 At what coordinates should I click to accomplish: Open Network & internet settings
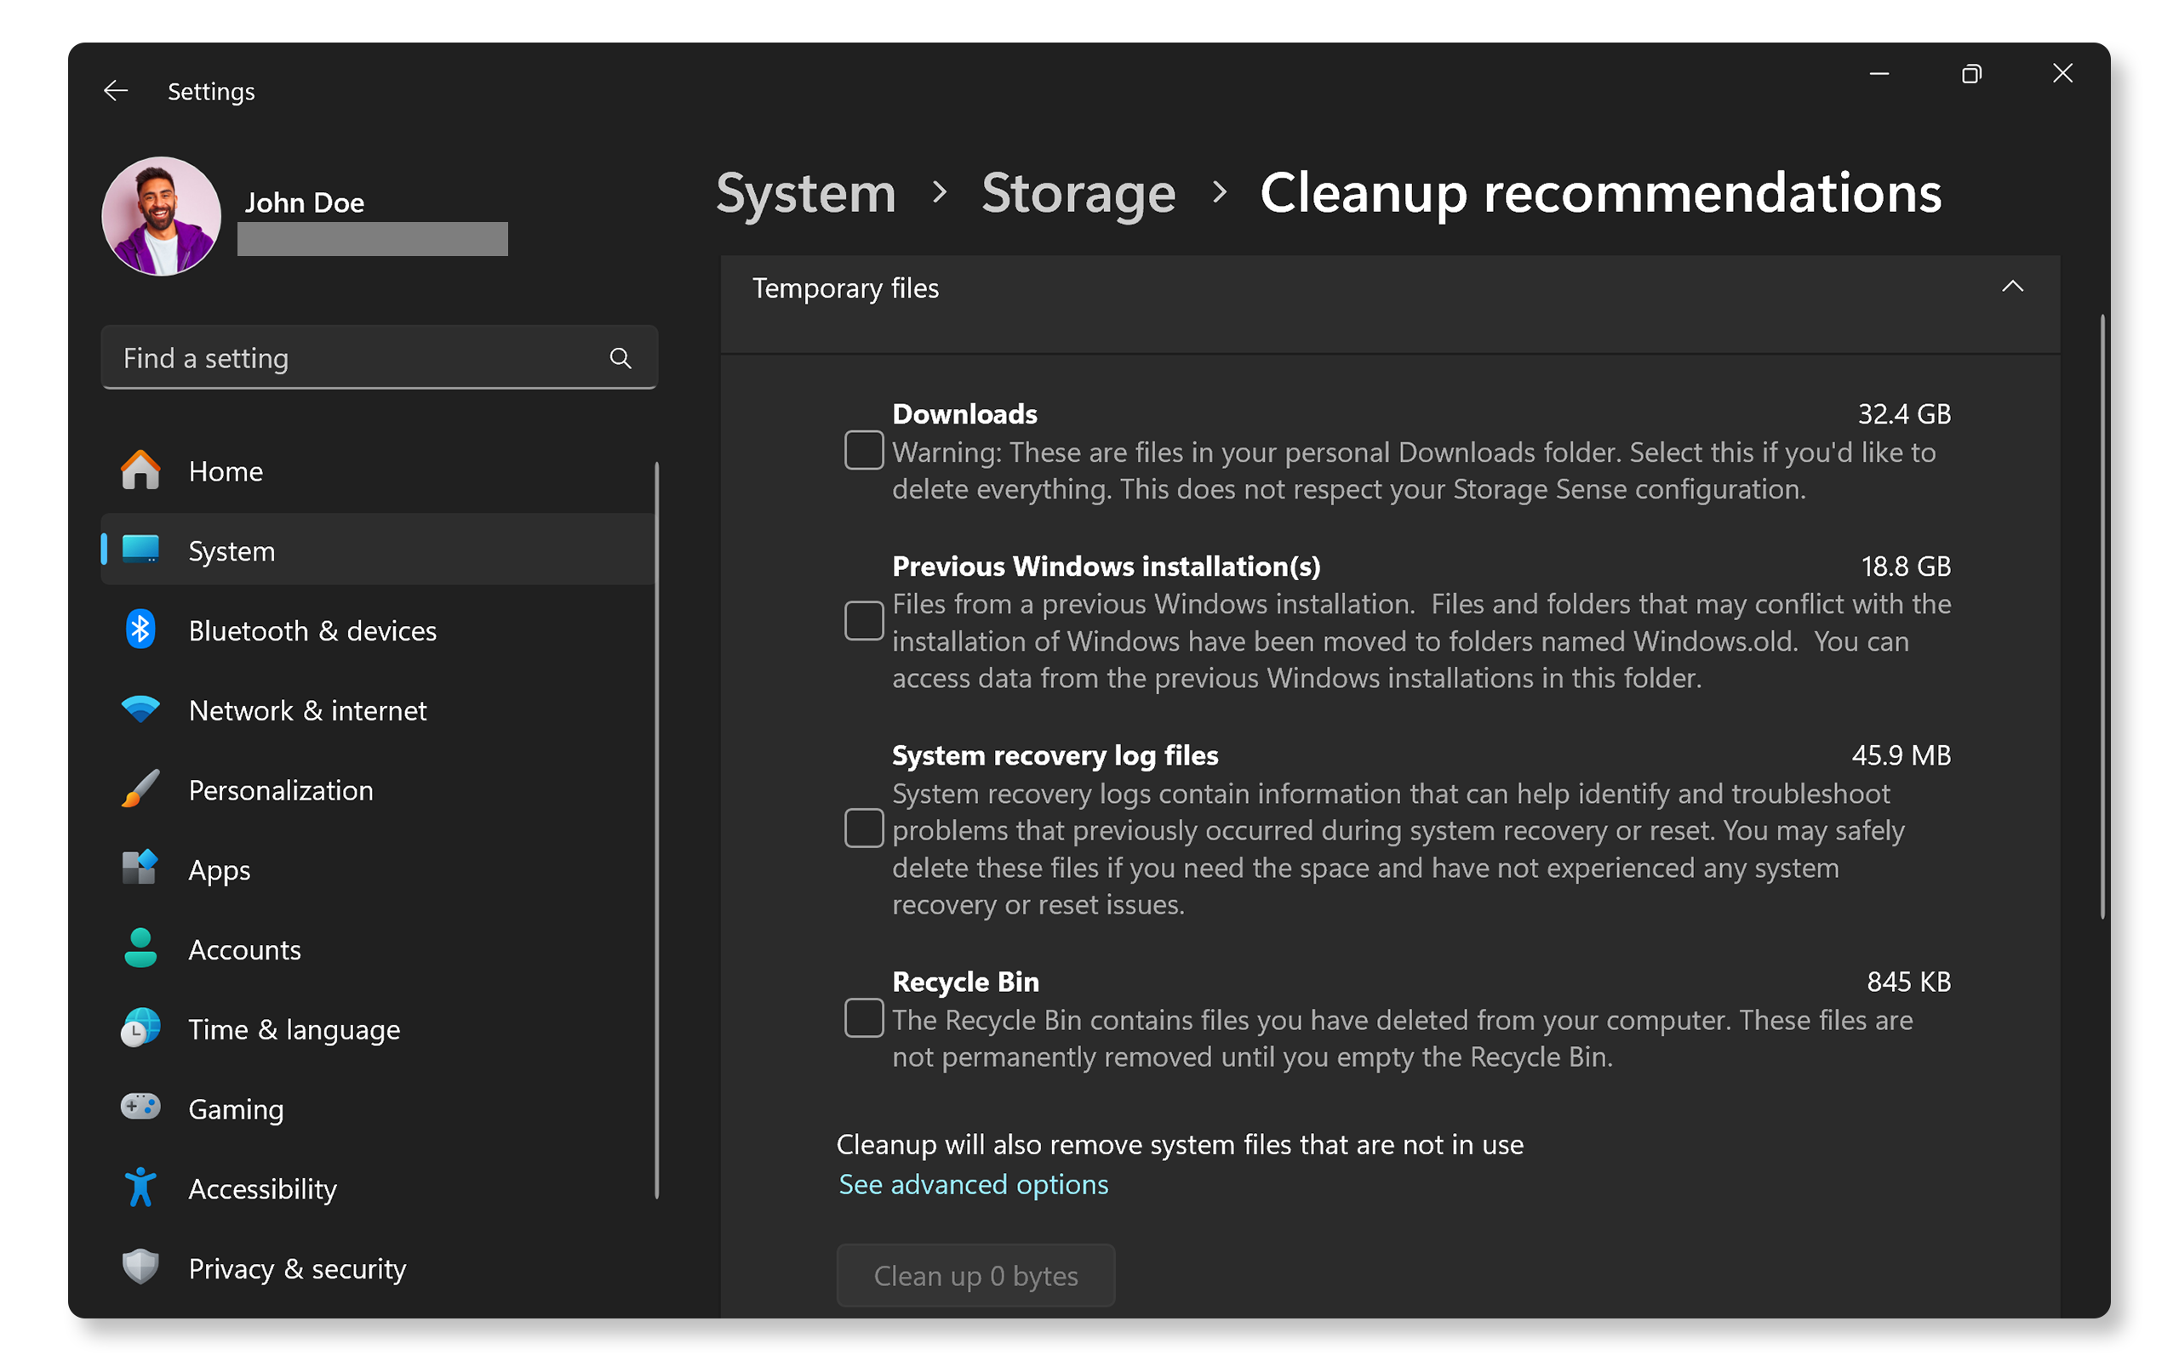click(378, 710)
